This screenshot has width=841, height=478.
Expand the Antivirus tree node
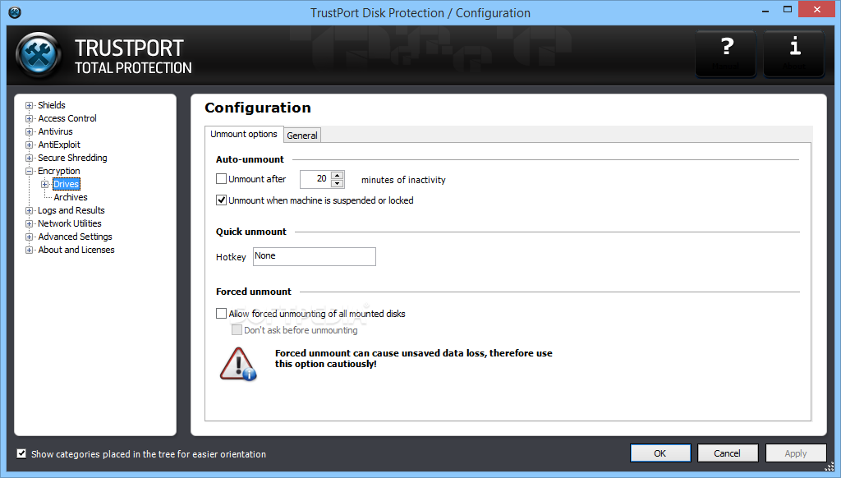(x=29, y=132)
